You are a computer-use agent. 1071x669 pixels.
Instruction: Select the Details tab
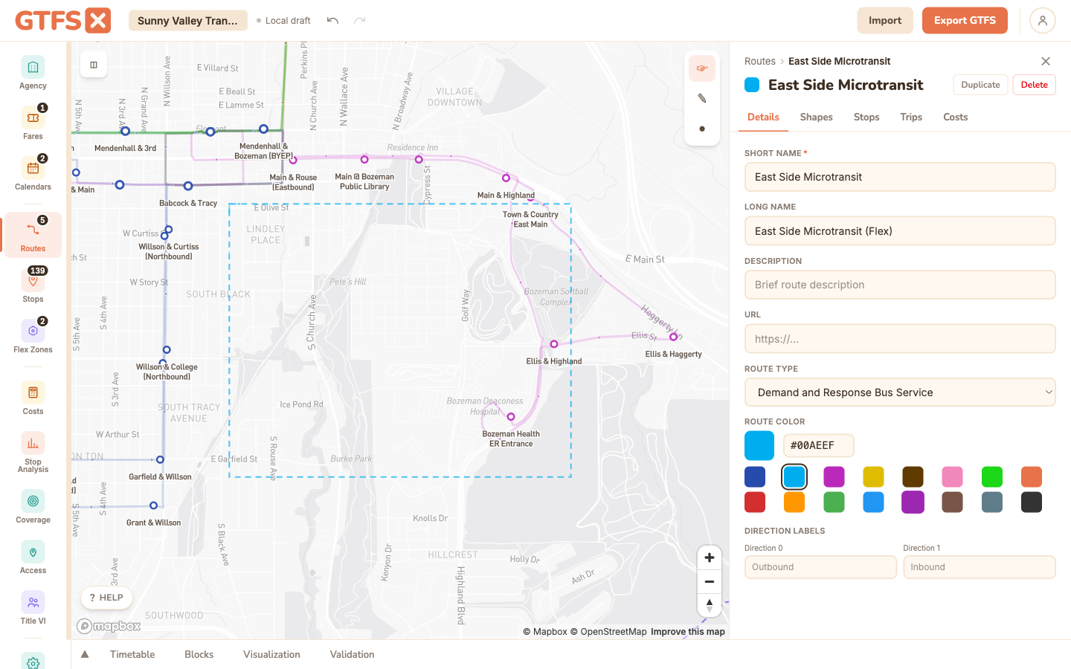763,117
